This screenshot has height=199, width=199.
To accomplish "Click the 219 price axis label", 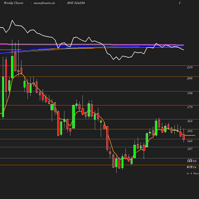I will [x=190, y=67].
